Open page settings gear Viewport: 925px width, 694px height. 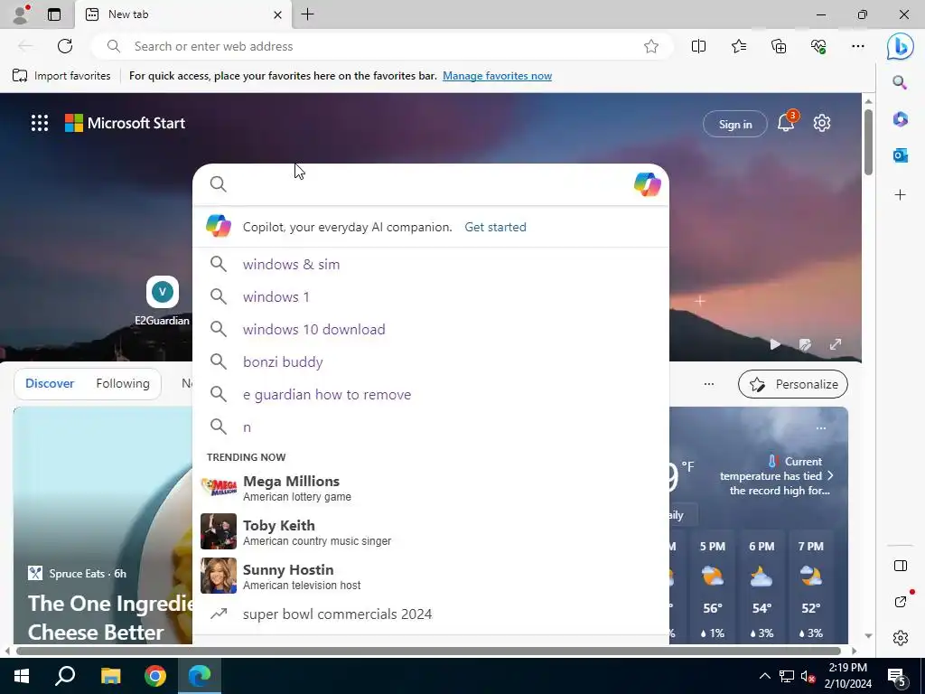[822, 123]
